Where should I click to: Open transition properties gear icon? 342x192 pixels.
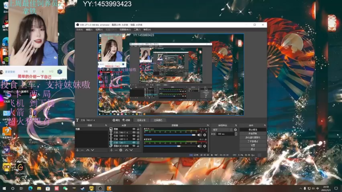pos(236,130)
